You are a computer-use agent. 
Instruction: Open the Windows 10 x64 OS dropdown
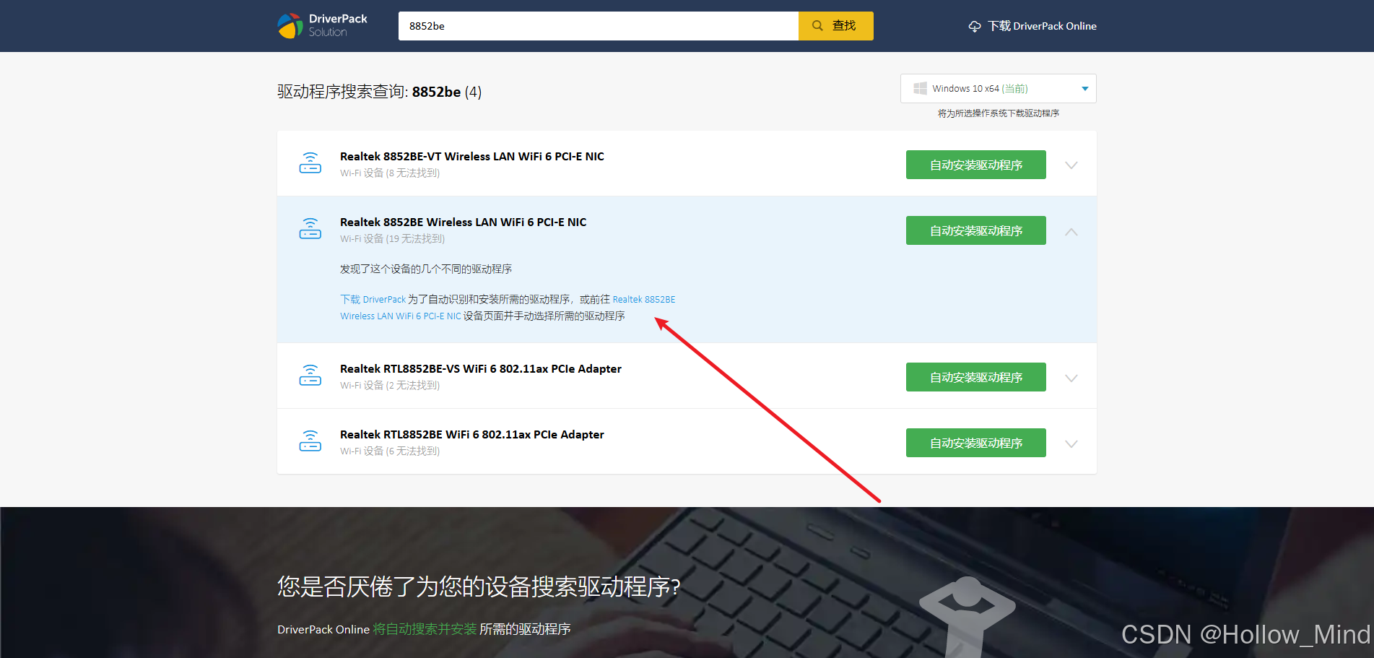click(998, 88)
